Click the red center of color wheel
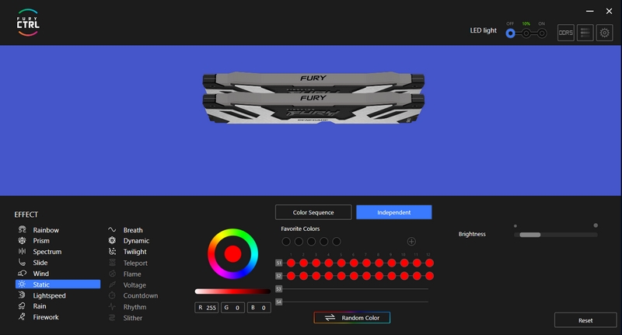Image resolution: width=622 pixels, height=335 pixels. pos(232,253)
